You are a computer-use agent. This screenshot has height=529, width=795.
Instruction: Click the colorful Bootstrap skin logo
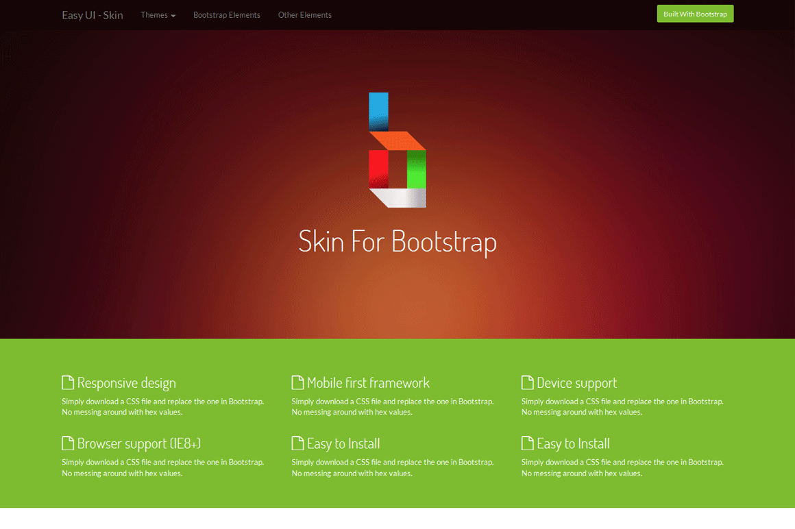(x=397, y=151)
